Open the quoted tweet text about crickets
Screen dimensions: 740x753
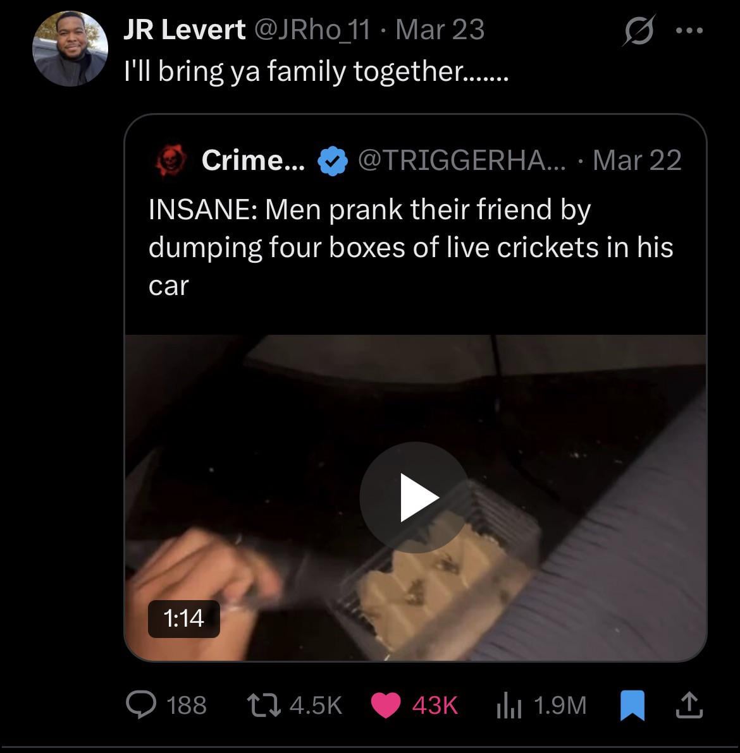pos(411,247)
